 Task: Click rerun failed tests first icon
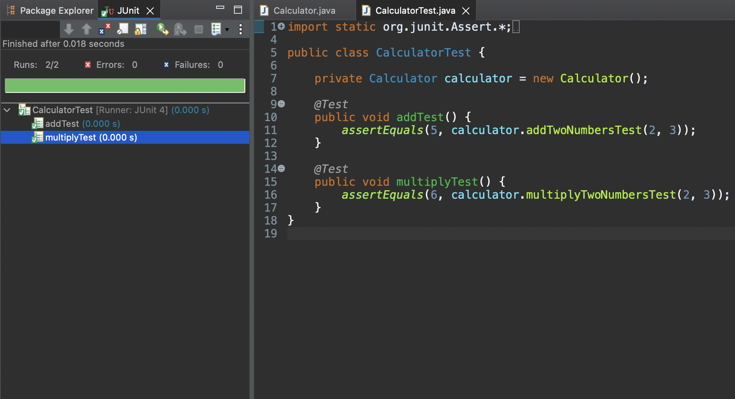pos(180,29)
